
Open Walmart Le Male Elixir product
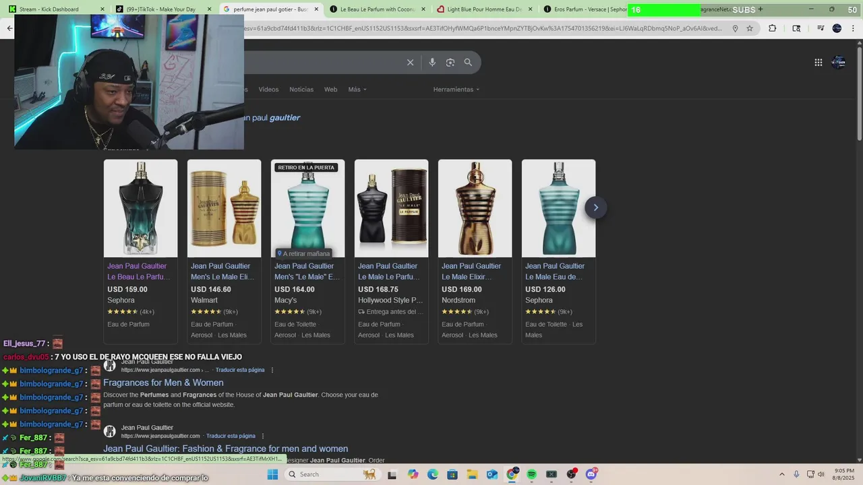(x=222, y=271)
